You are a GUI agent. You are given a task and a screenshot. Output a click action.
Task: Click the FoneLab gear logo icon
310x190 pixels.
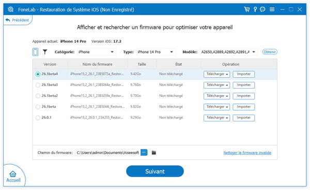click(11, 9)
